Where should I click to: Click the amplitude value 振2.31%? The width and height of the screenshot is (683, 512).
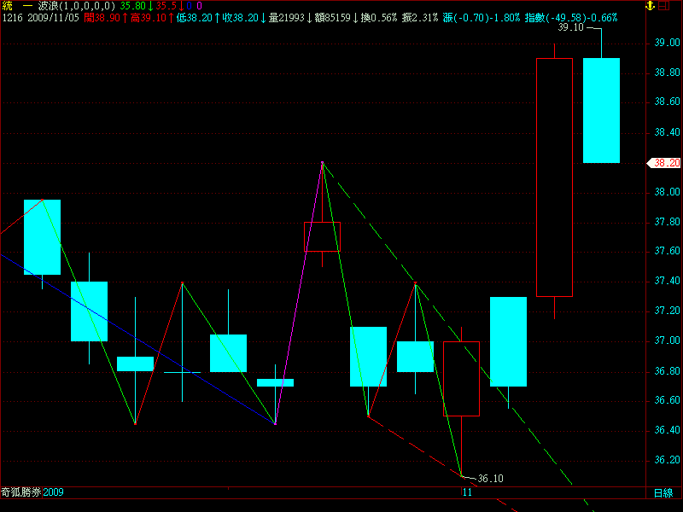[x=420, y=18]
